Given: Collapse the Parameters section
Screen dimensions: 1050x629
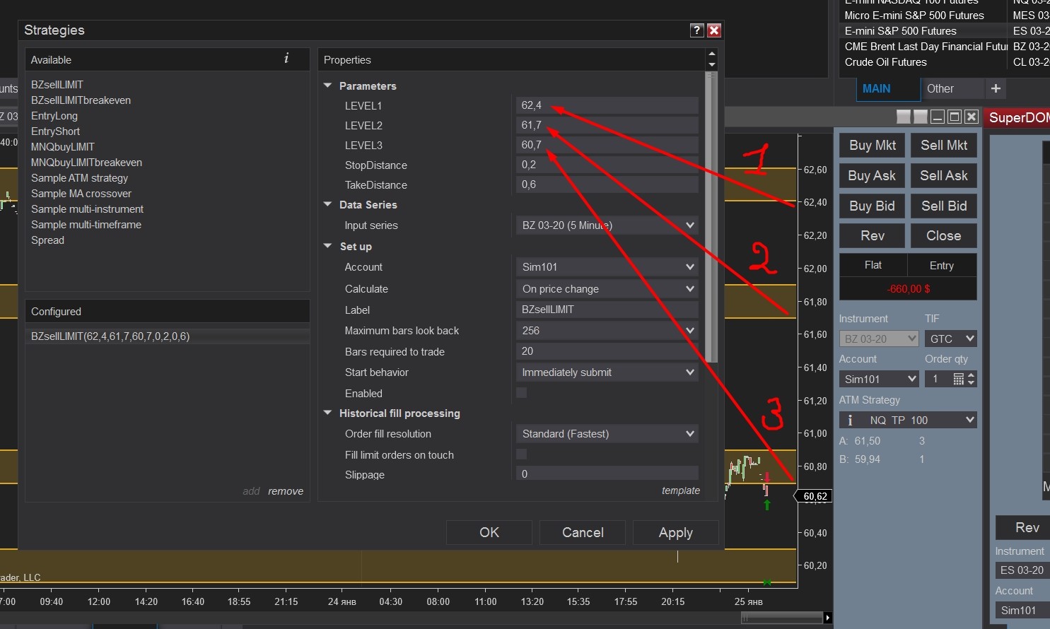Looking at the screenshot, I should click(x=327, y=86).
